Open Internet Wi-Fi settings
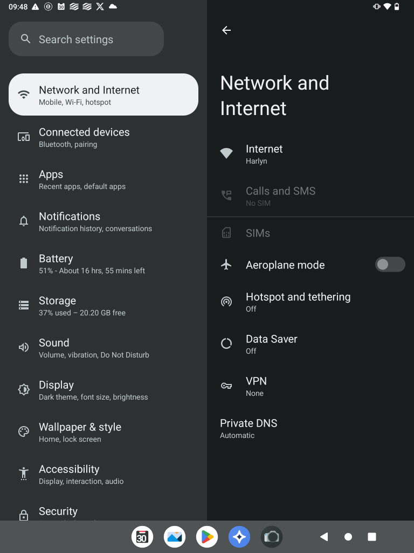This screenshot has width=414, height=553. (x=264, y=154)
